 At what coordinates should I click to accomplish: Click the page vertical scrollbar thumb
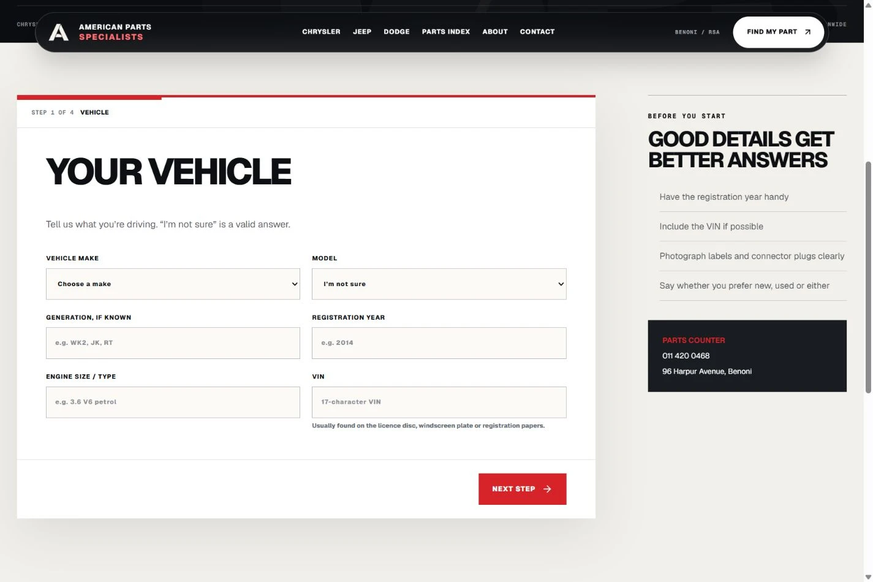point(868,277)
